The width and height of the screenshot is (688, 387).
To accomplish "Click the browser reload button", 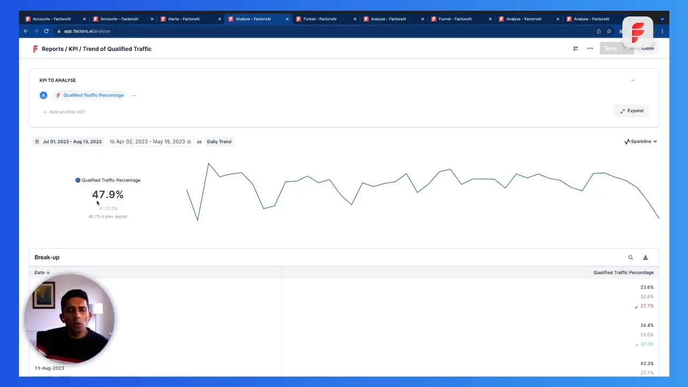I will pos(46,31).
